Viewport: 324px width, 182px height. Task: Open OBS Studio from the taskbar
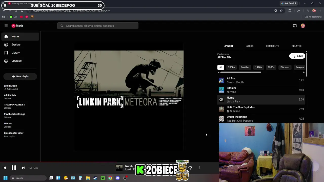click(x=125, y=178)
